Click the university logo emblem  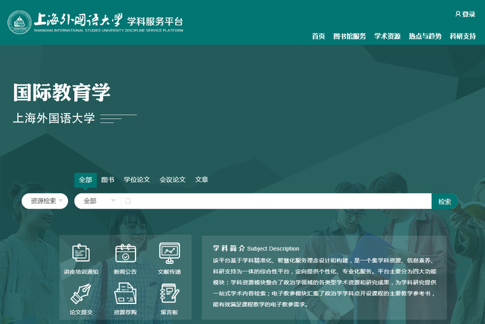pyautogui.click(x=19, y=22)
